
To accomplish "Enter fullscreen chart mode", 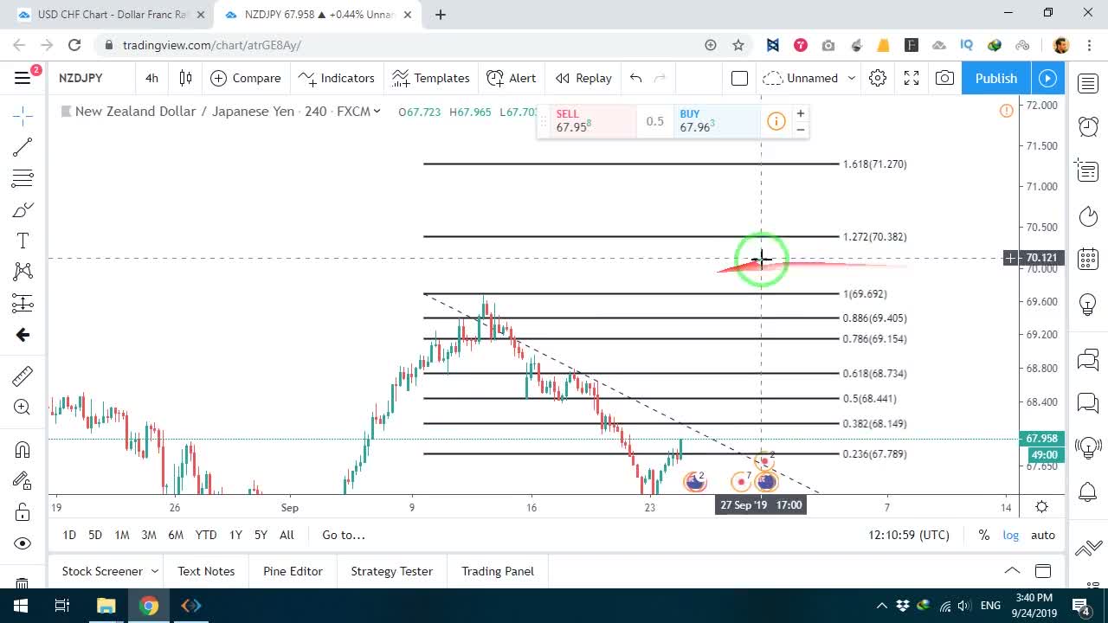I will point(912,78).
